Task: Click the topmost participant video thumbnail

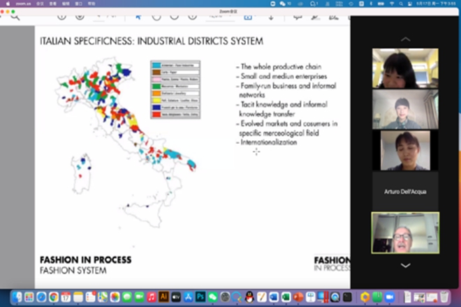Action: pos(405,68)
